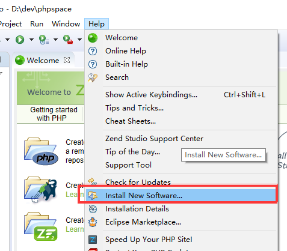This screenshot has height=251, width=287.
Task: Click the Eclipse Marketplace icon
Action: pyautogui.click(x=93, y=222)
